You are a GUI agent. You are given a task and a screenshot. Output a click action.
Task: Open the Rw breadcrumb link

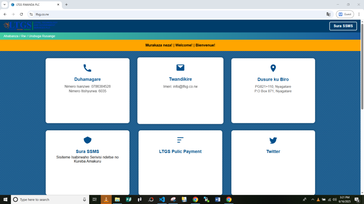23,36
